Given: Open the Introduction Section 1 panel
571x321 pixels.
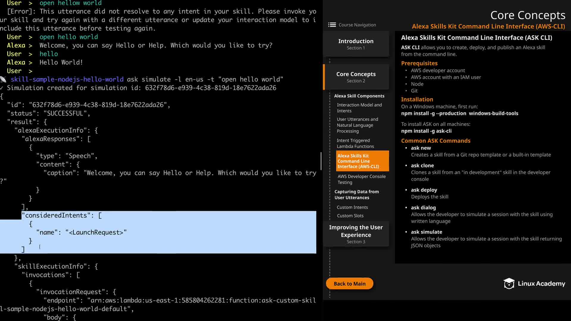Looking at the screenshot, I should [x=356, y=44].
